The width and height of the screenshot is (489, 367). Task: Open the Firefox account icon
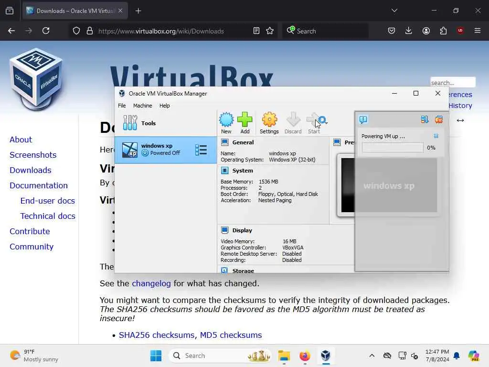point(426,31)
